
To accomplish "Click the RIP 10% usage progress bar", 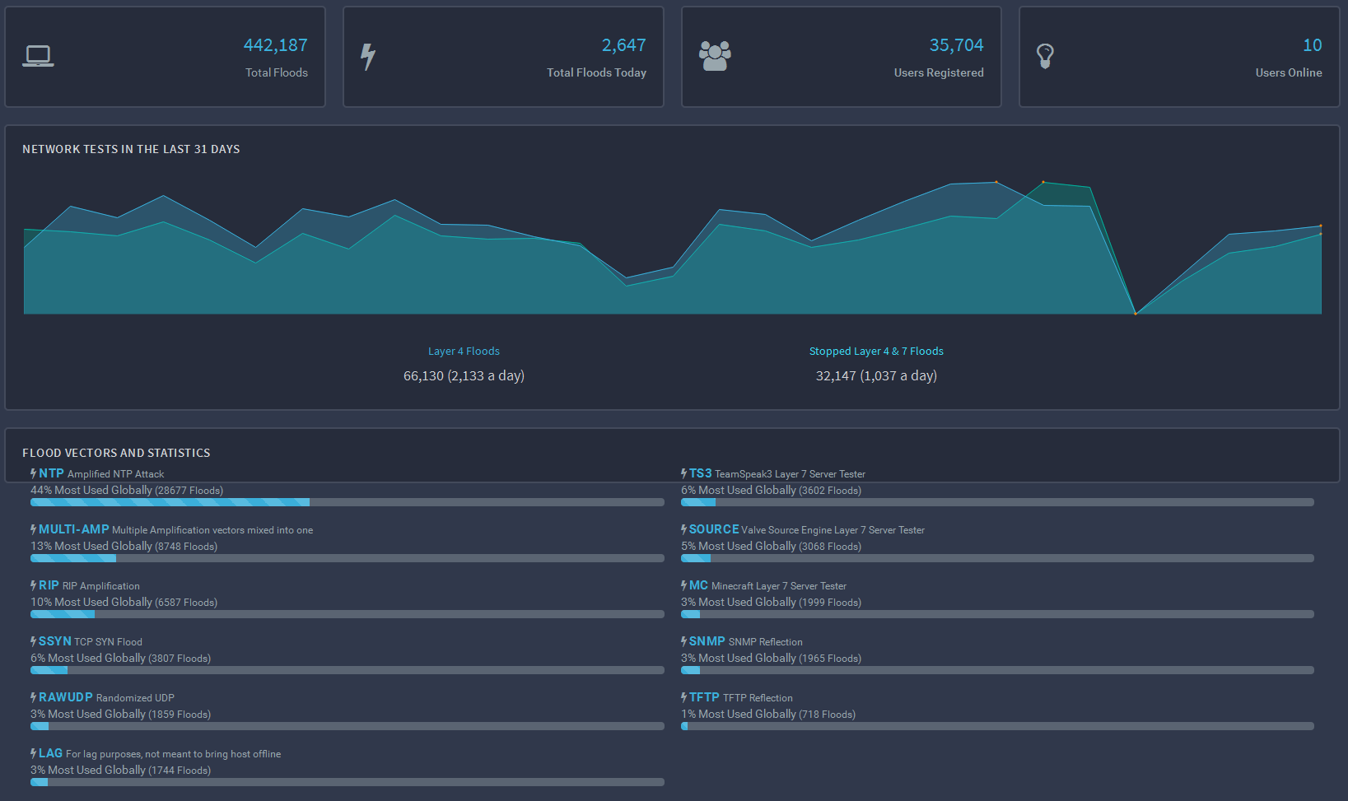I will [347, 614].
